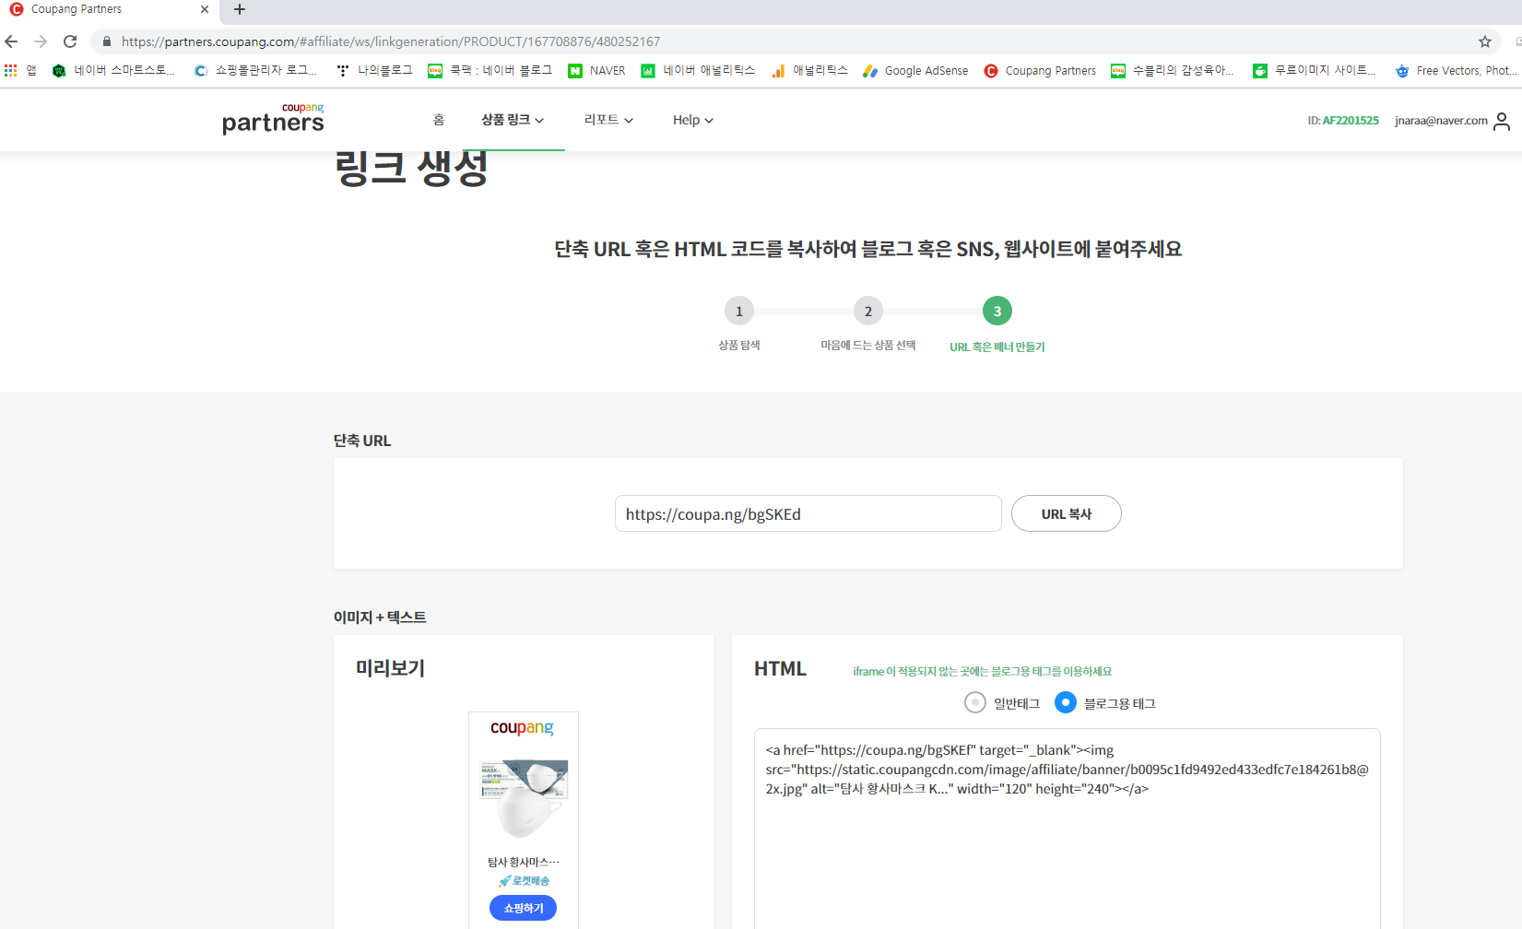1522x929 pixels.
Task: Click step 3 URL 혹은 배너 만들기 circle
Action: tap(997, 312)
